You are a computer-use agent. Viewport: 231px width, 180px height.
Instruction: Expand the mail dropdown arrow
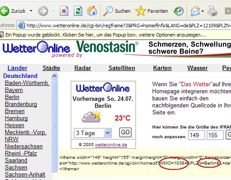click(202, 11)
